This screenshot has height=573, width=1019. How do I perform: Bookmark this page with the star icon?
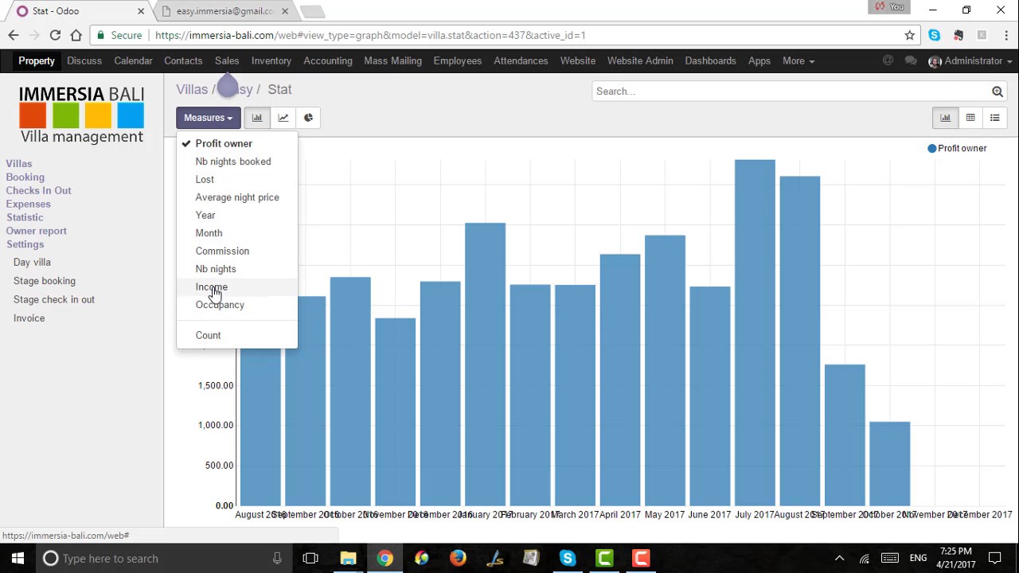tap(909, 35)
